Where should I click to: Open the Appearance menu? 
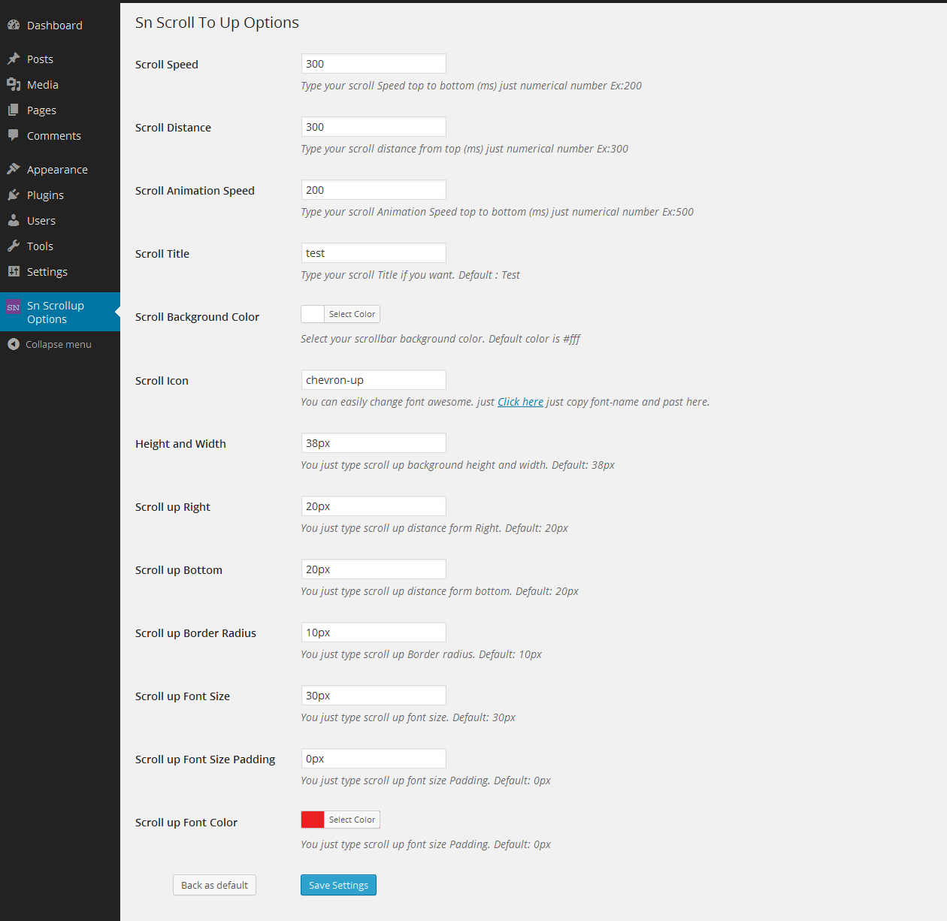coord(60,169)
